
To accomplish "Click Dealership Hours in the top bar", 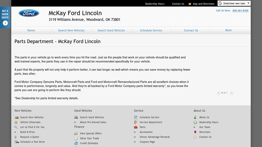I will pos(155,4).
